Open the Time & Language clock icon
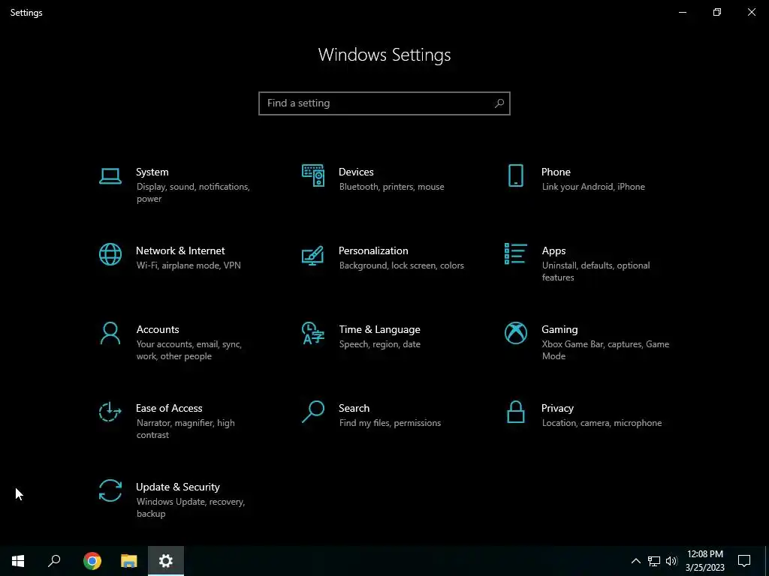Viewport: 769px width, 576px height. tap(313, 333)
